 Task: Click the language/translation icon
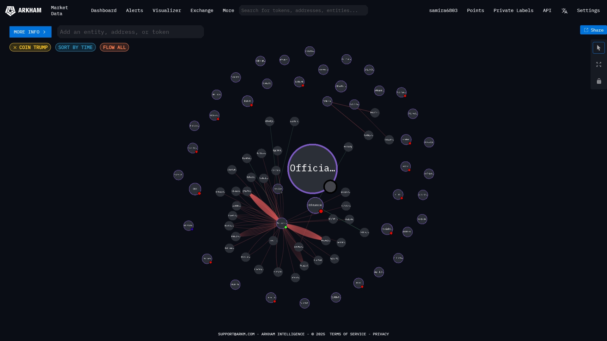click(564, 10)
